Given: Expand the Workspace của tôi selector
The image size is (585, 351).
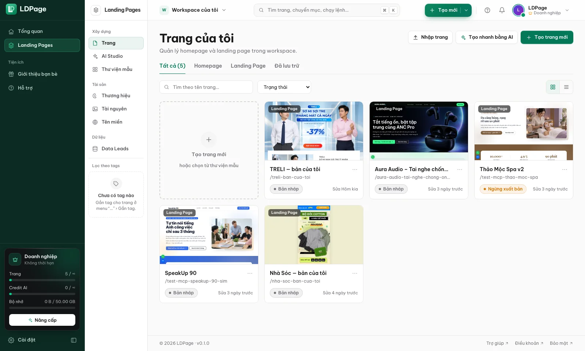Looking at the screenshot, I should [x=193, y=10].
